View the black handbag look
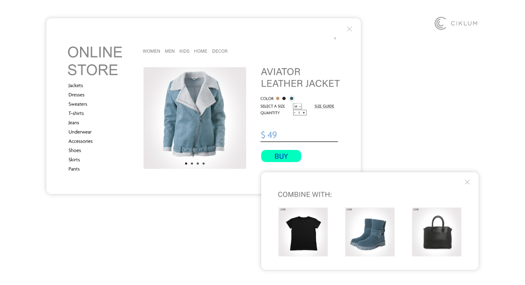This screenshot has width=525, height=285. tap(437, 232)
